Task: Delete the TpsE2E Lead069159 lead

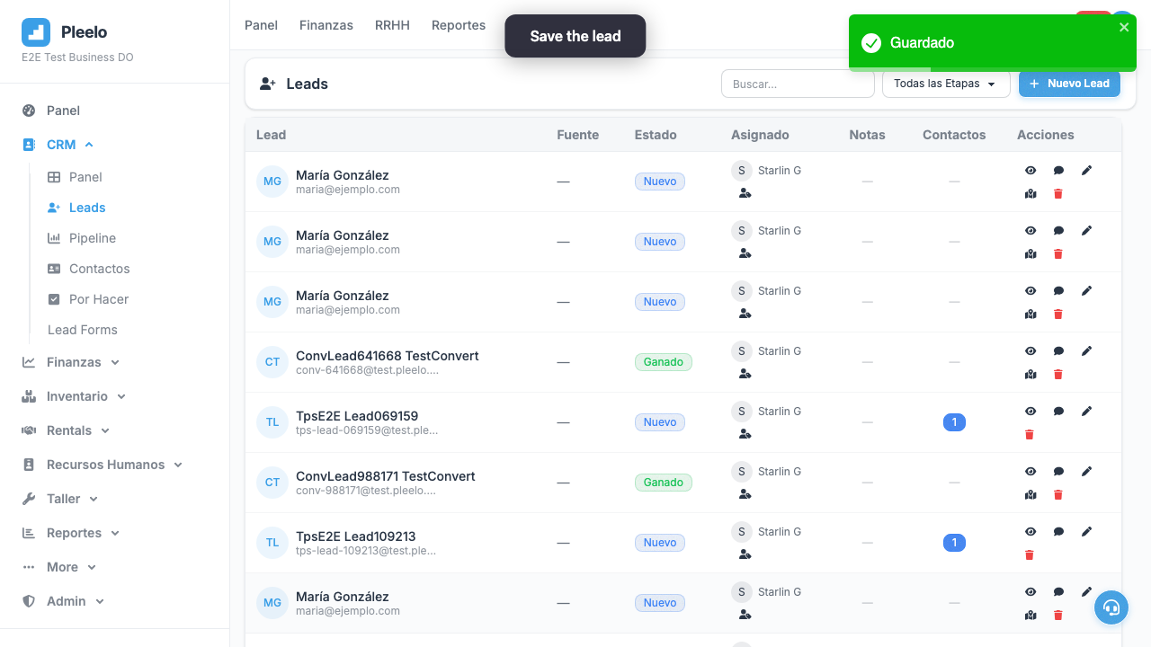Action: [1030, 435]
